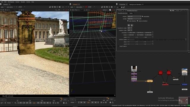The image size is (190, 107).
Task: Open the File menu
Action: 2,2
